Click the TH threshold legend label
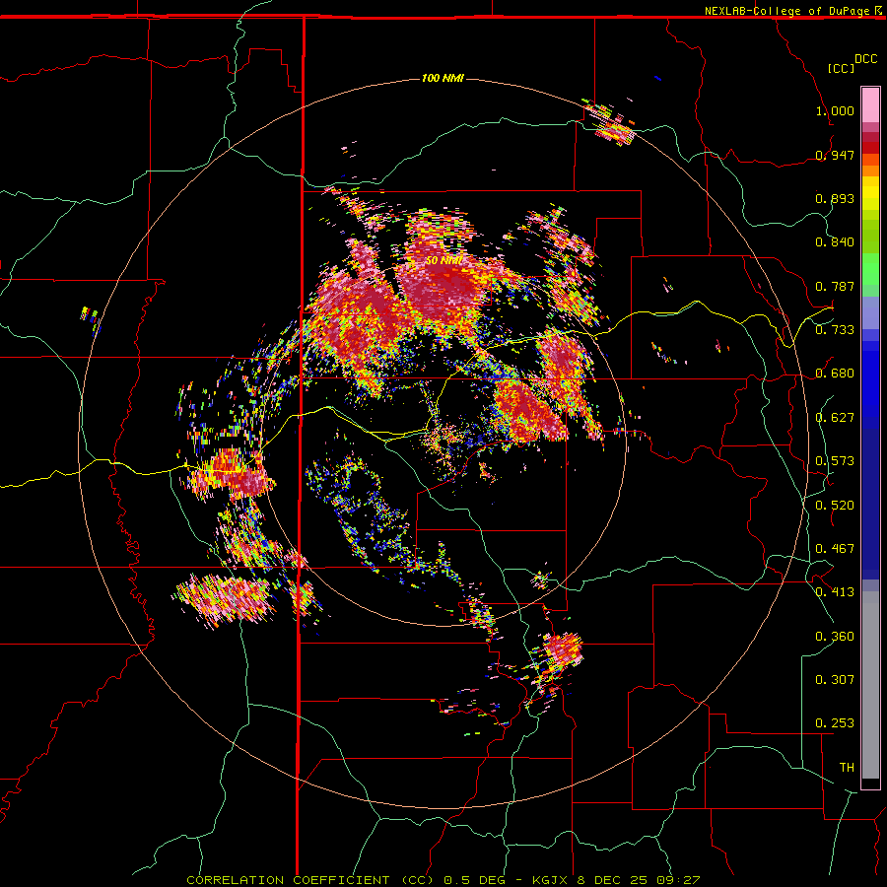887x887 pixels. [847, 767]
